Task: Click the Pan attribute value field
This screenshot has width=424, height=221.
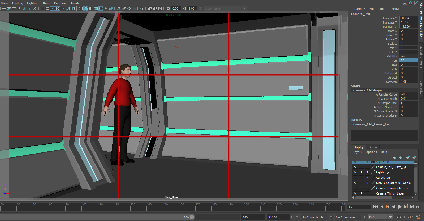Action: pos(409,60)
